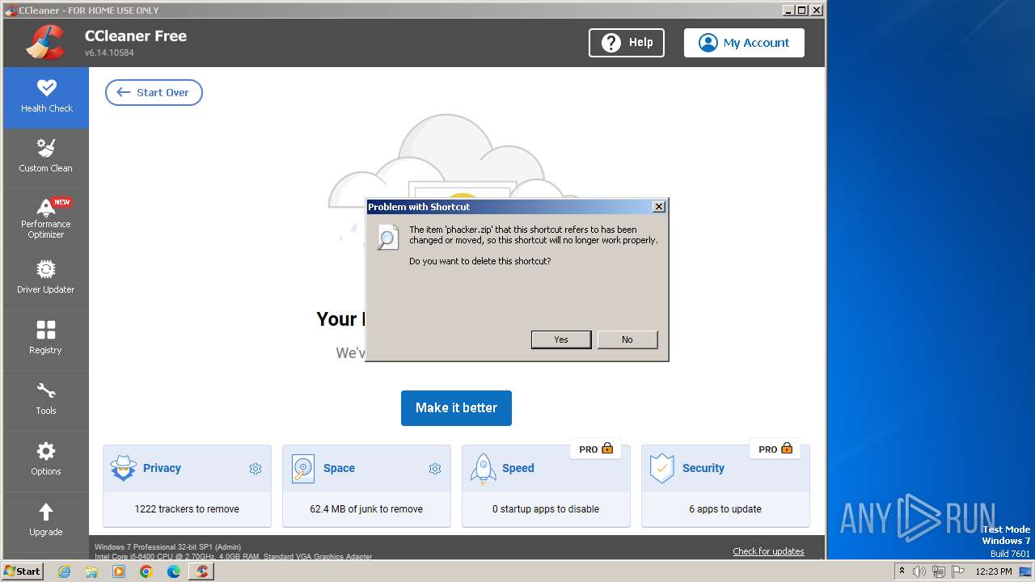Image resolution: width=1035 pixels, height=582 pixels.
Task: Click the shortcut dialog search file icon
Action: (x=388, y=237)
